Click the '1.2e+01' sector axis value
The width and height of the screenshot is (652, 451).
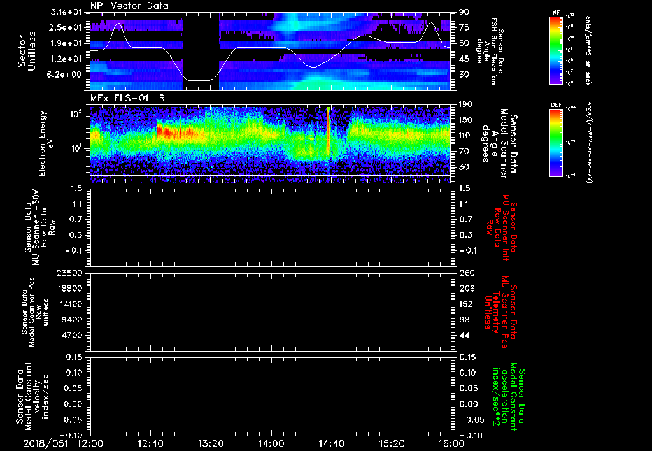click(66, 59)
